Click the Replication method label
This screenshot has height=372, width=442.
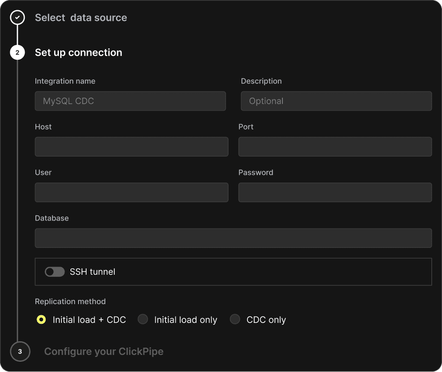click(x=70, y=302)
